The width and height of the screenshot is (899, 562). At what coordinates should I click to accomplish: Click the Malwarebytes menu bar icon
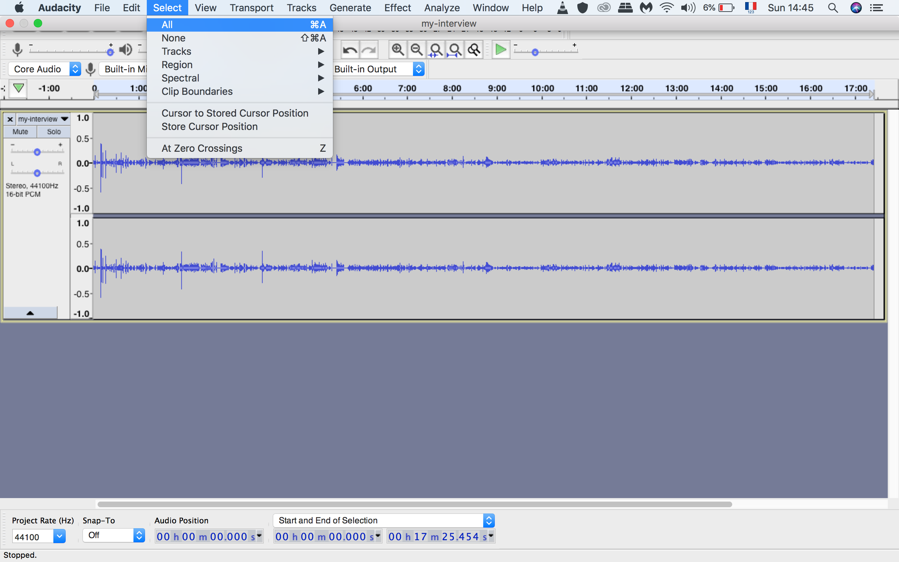point(646,8)
